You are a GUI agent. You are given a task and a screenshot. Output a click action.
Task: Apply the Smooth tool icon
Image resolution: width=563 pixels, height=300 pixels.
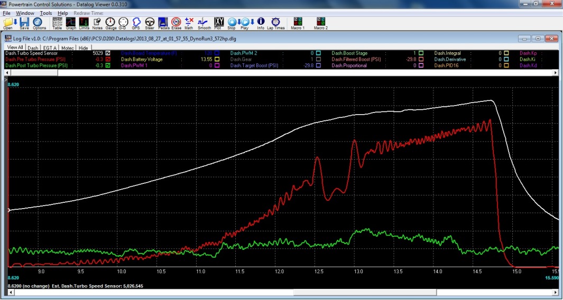pyautogui.click(x=204, y=23)
